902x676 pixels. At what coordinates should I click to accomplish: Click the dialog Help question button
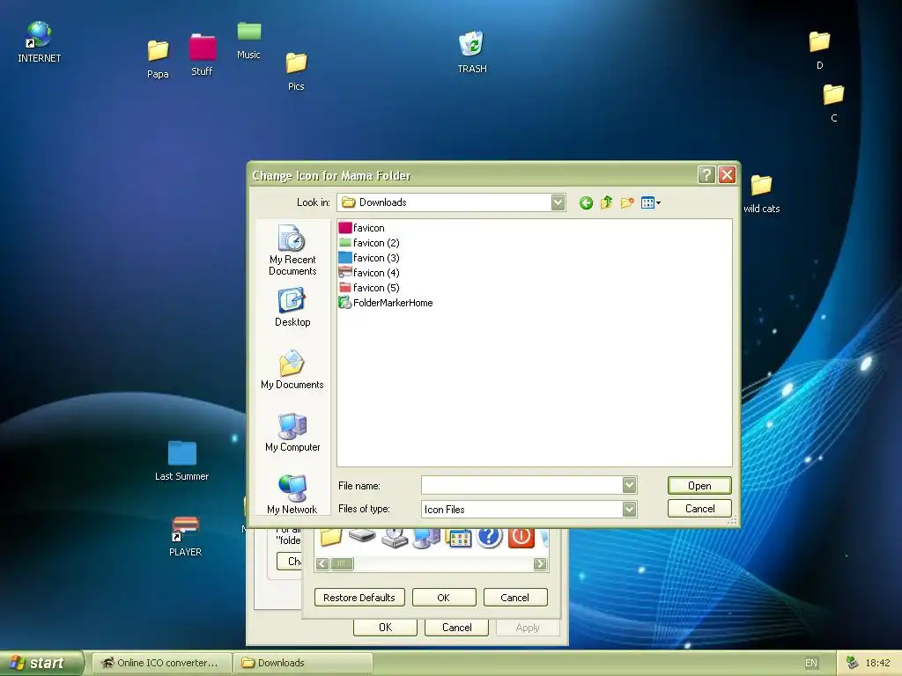click(x=706, y=175)
